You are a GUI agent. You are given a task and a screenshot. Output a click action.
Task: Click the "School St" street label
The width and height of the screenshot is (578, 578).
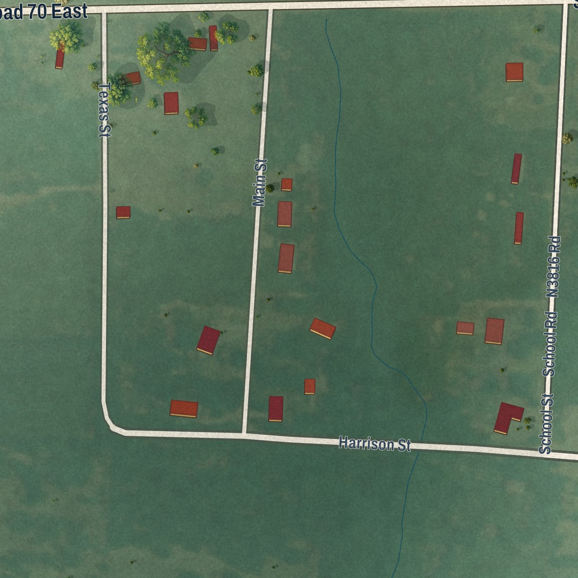click(x=546, y=424)
